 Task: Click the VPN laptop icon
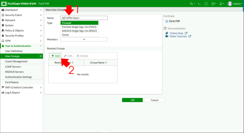click(x=3, y=41)
